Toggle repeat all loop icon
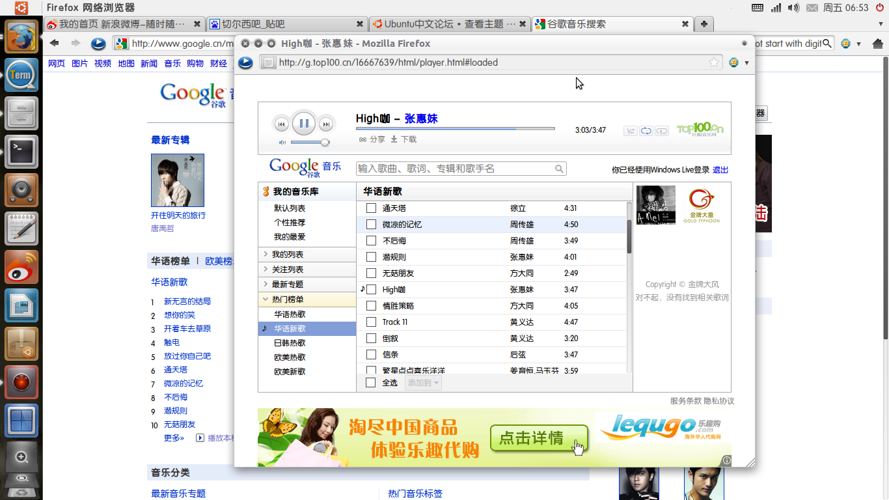The image size is (889, 500). click(646, 131)
